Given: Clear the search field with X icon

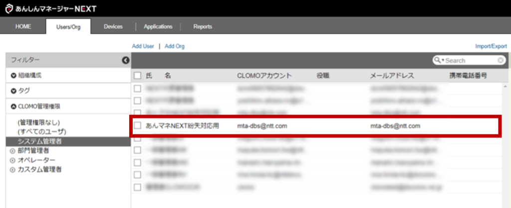Looking at the screenshot, I should pyautogui.click(x=501, y=60).
